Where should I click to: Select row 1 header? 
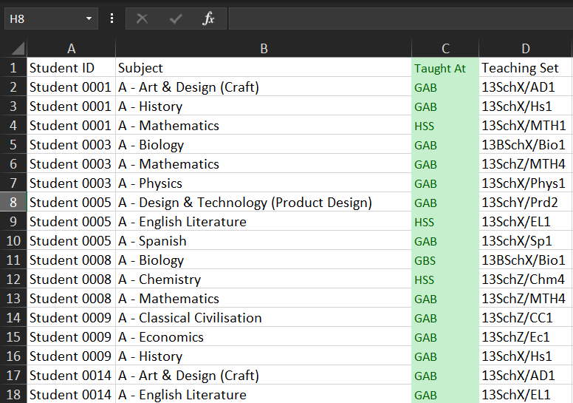point(13,68)
